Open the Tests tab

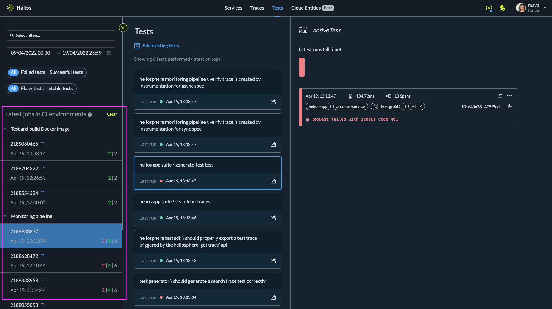[278, 8]
